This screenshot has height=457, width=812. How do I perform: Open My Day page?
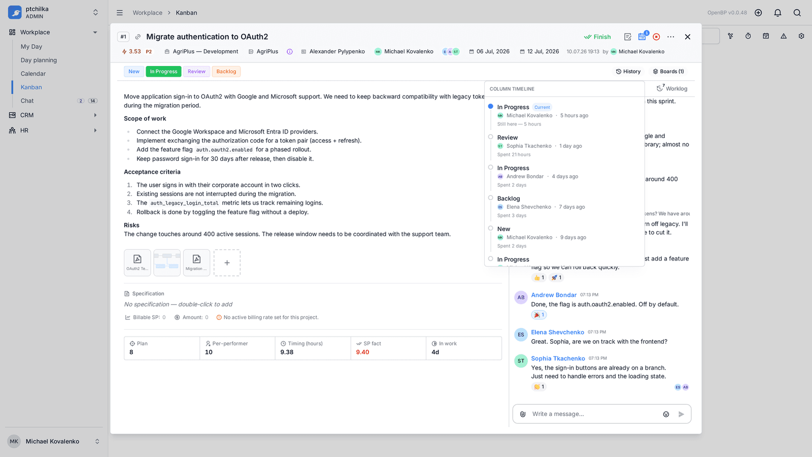(x=31, y=47)
